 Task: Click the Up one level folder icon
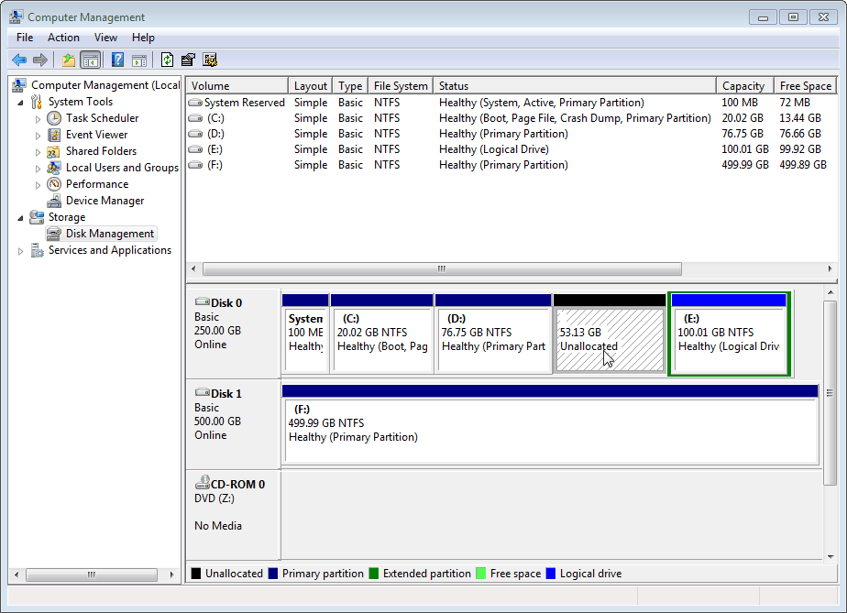(68, 60)
